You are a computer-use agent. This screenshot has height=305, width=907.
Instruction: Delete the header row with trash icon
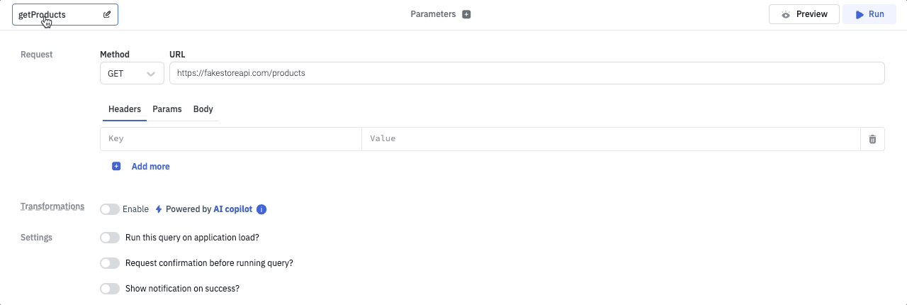pos(872,139)
